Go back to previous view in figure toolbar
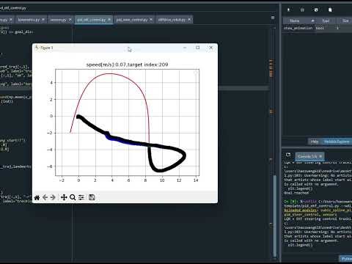Screen dimensions: 352x264 coord(45,197)
